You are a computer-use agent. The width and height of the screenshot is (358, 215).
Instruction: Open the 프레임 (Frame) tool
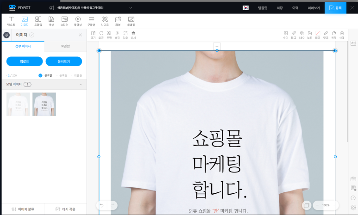(38, 21)
